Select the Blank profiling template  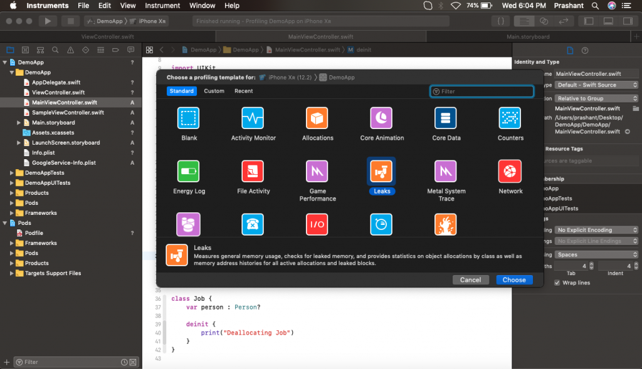pyautogui.click(x=188, y=118)
